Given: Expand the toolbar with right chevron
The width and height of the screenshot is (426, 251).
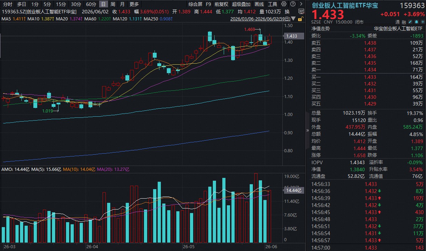Looking at the screenshot, I should pos(301,4).
